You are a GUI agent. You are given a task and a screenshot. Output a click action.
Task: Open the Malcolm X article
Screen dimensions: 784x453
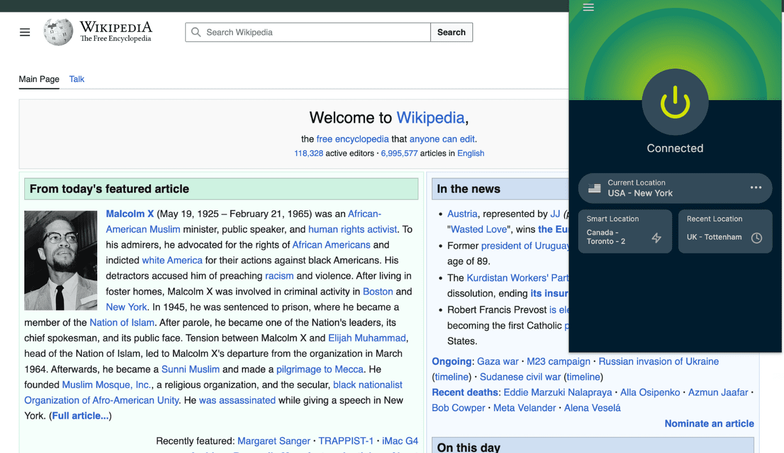(129, 214)
